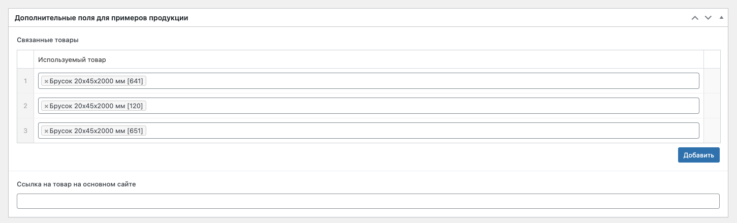Open product selector in row 1 field
Viewport: 737px width, 223px height.
[422, 81]
